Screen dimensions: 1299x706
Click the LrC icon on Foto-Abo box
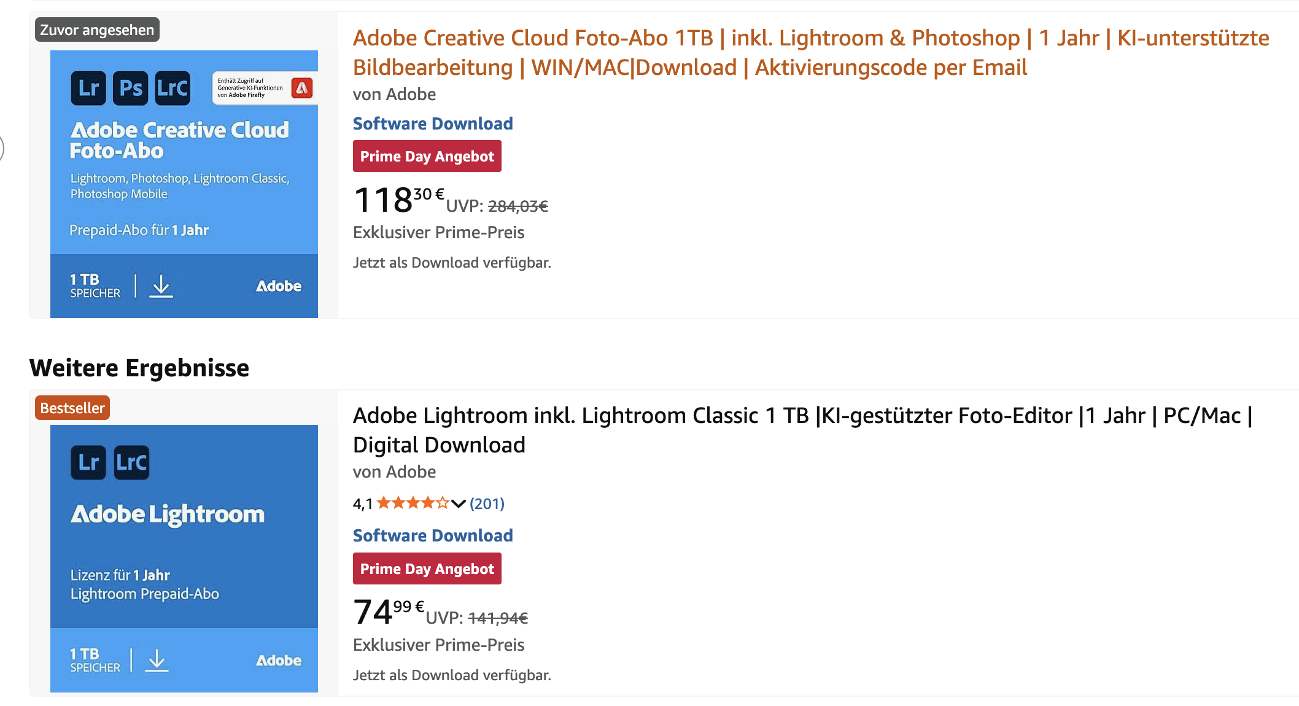click(x=173, y=88)
